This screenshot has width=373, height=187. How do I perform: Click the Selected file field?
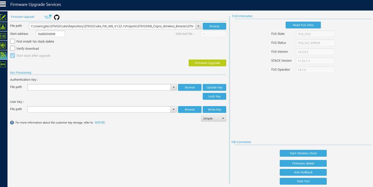click(213, 34)
